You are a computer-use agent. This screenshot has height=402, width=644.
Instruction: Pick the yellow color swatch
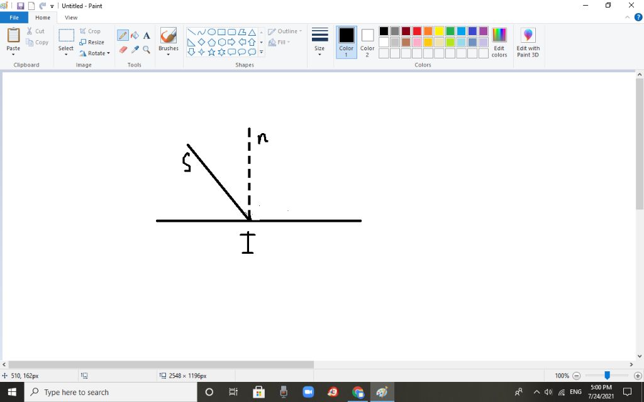coord(439,31)
